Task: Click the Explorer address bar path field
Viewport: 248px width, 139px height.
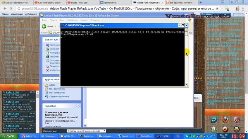Action: [54, 32]
